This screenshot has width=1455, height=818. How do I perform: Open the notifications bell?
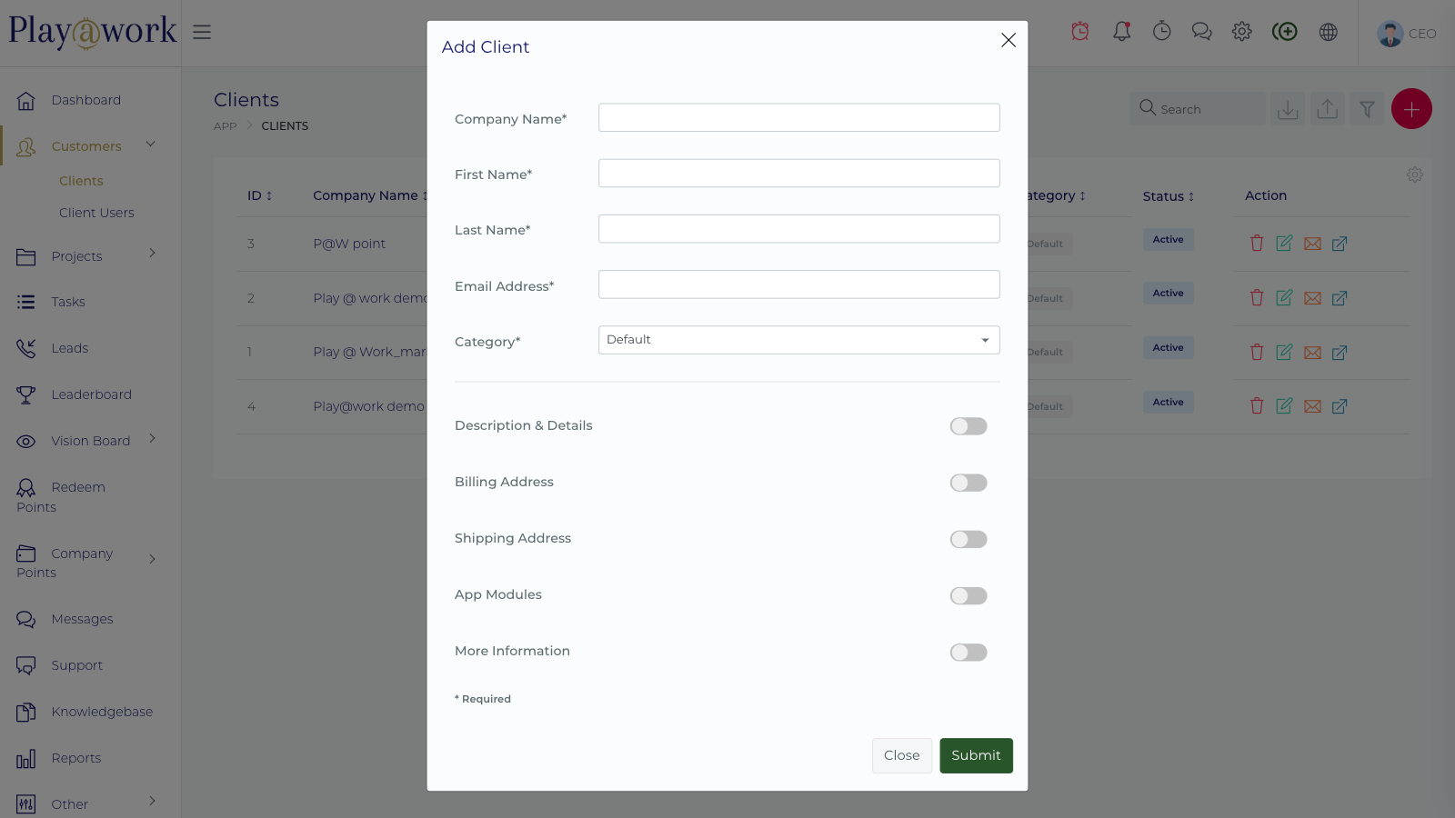(x=1122, y=32)
